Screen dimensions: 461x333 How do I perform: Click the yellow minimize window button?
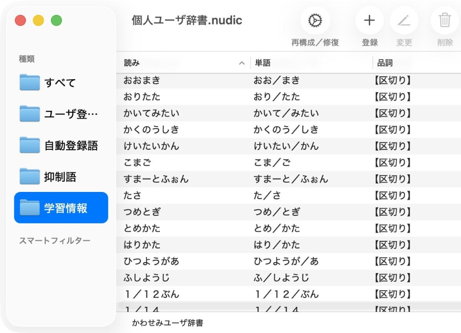pyautogui.click(x=38, y=21)
